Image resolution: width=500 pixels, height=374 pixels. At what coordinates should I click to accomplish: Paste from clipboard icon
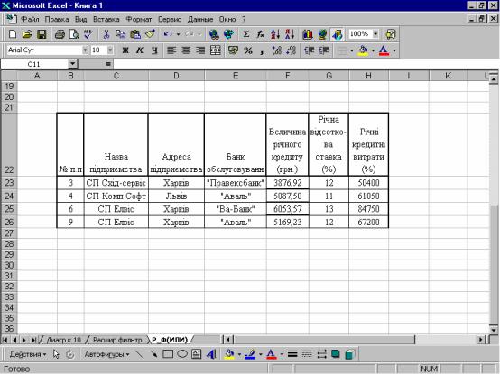[x=135, y=34]
